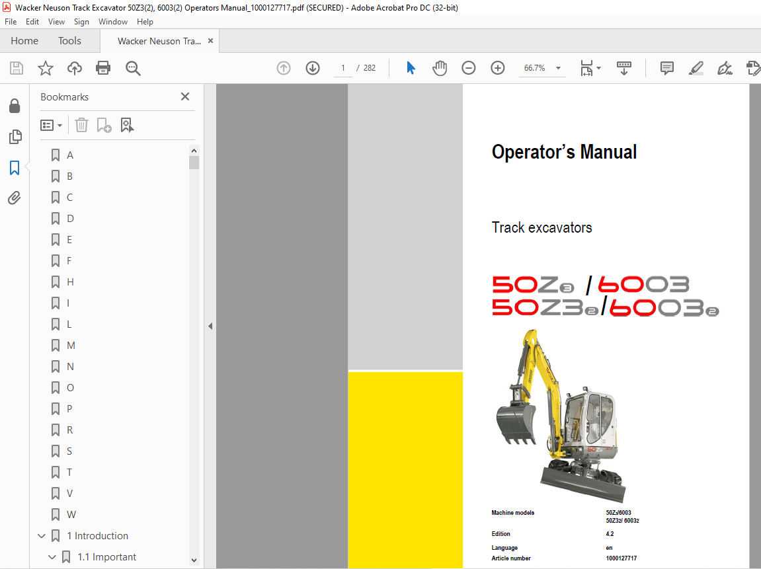Image resolution: width=761 pixels, height=569 pixels.
Task: Open zoom level dropdown arrow
Action: point(558,68)
